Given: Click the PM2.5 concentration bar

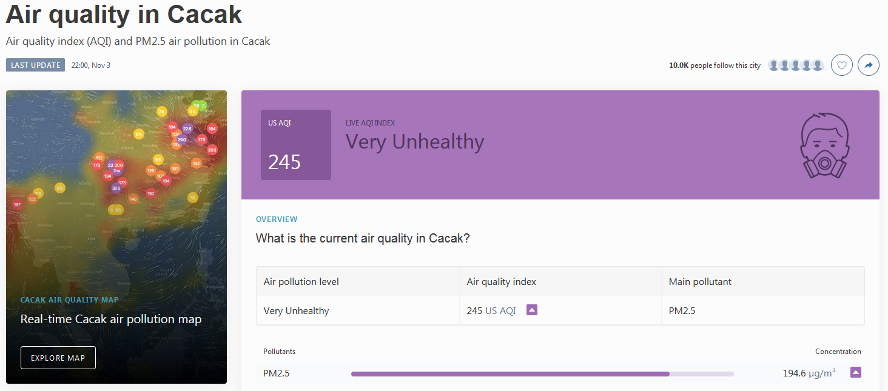Looking at the screenshot, I should (x=542, y=374).
